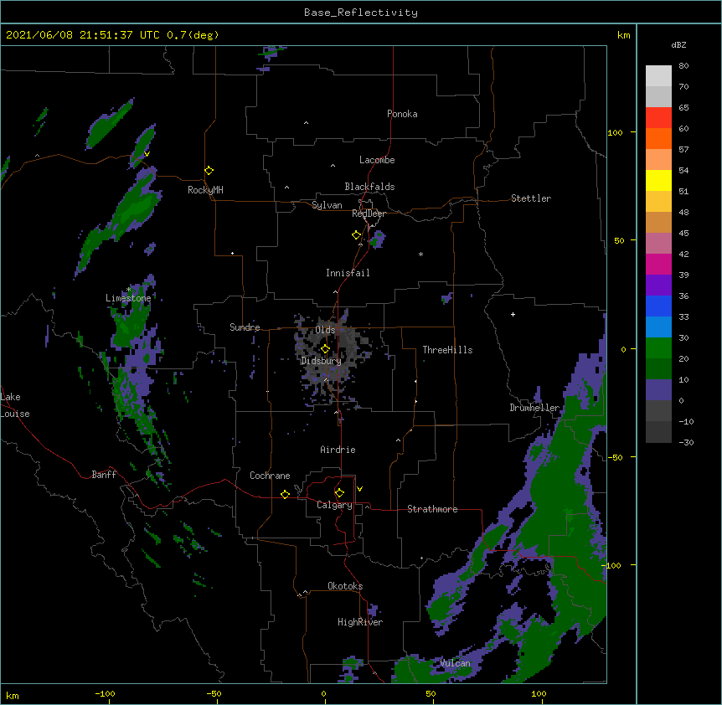
Task: Click the ThreeHills label
Action: (447, 350)
